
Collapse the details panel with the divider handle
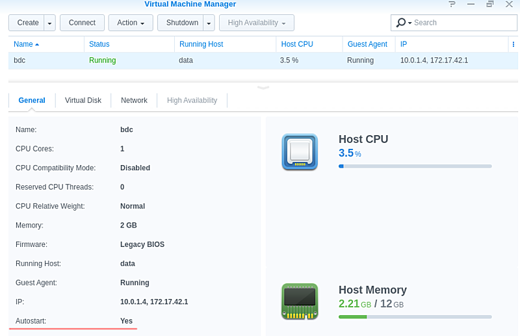click(x=263, y=86)
